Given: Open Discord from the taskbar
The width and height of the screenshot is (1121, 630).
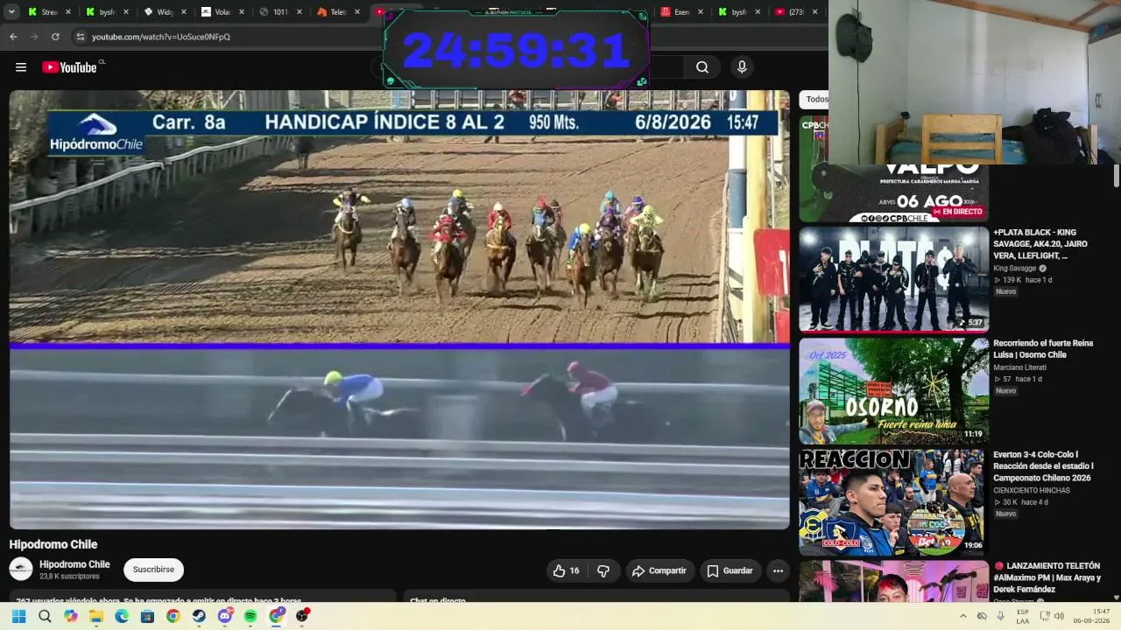Looking at the screenshot, I should [x=225, y=616].
